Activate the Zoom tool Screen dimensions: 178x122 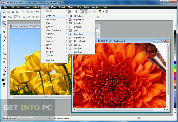[4, 36]
